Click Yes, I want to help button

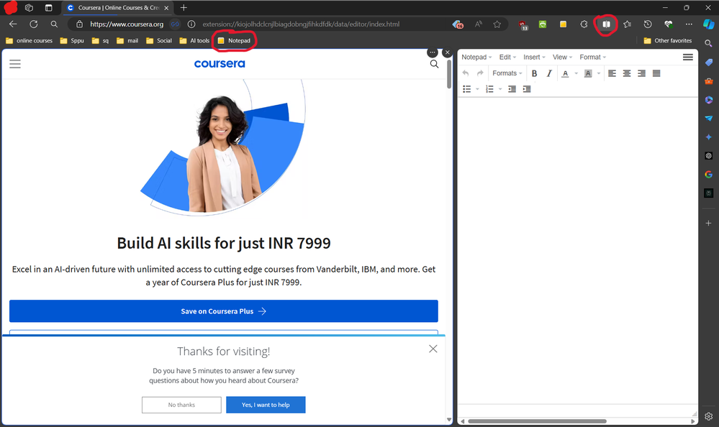pos(266,405)
